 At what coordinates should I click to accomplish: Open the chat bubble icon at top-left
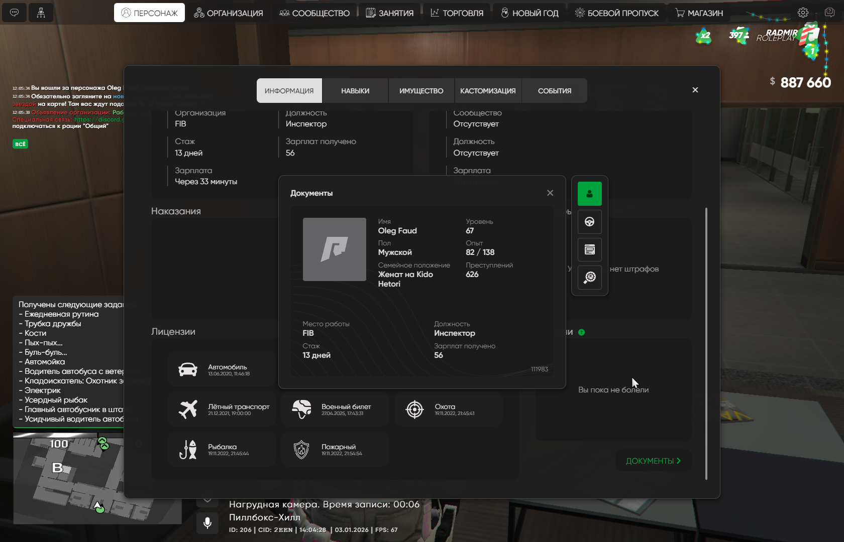click(x=14, y=13)
